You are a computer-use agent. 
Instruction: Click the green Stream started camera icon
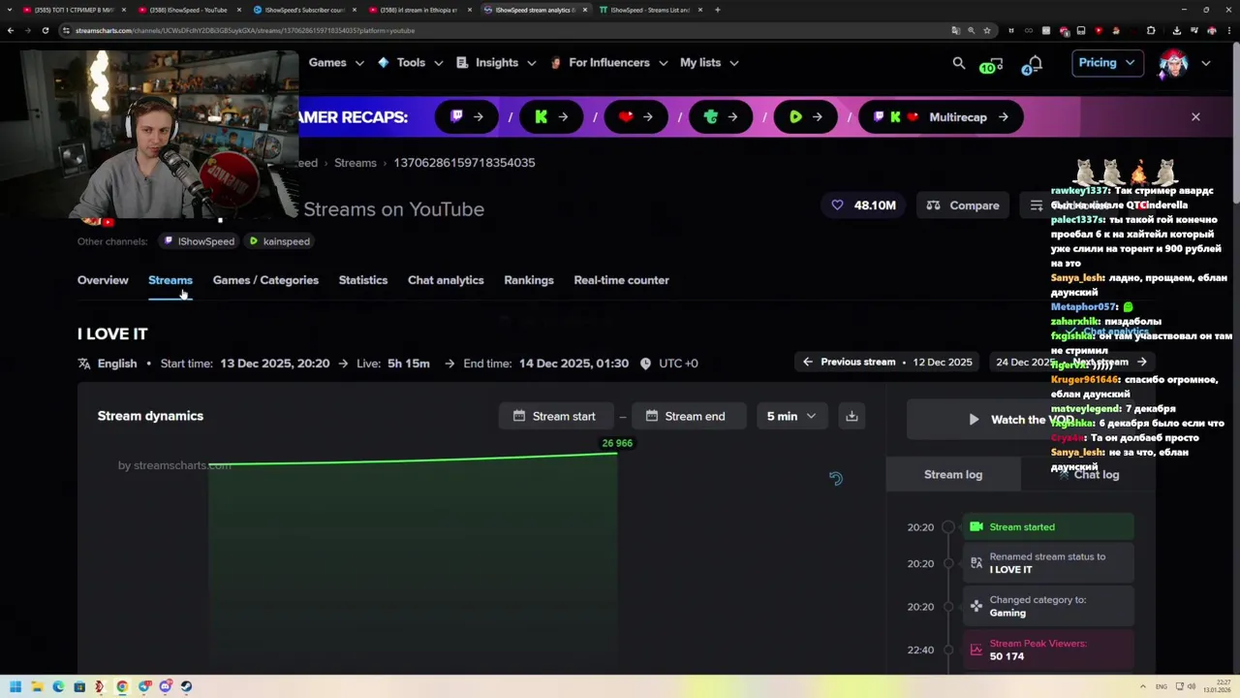coord(976,526)
